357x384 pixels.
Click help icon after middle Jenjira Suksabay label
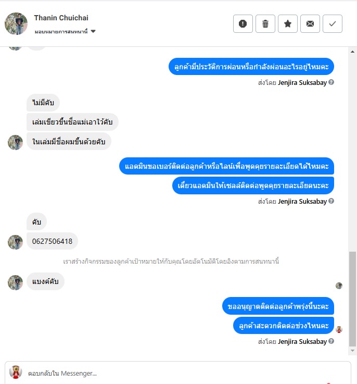tap(331, 201)
